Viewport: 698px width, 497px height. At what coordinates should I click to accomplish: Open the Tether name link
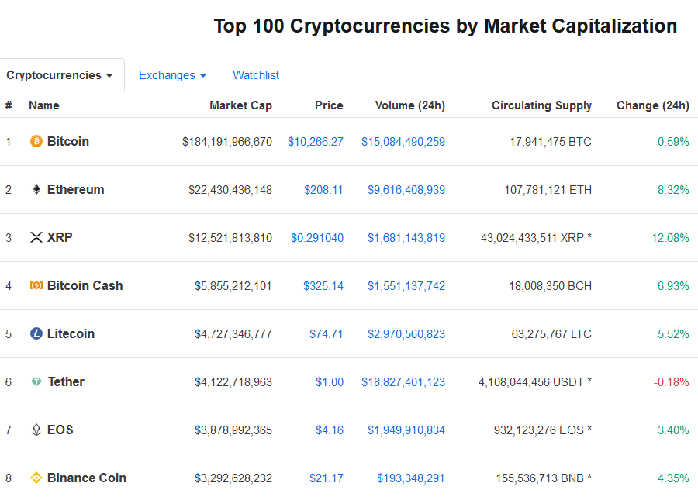click(66, 381)
